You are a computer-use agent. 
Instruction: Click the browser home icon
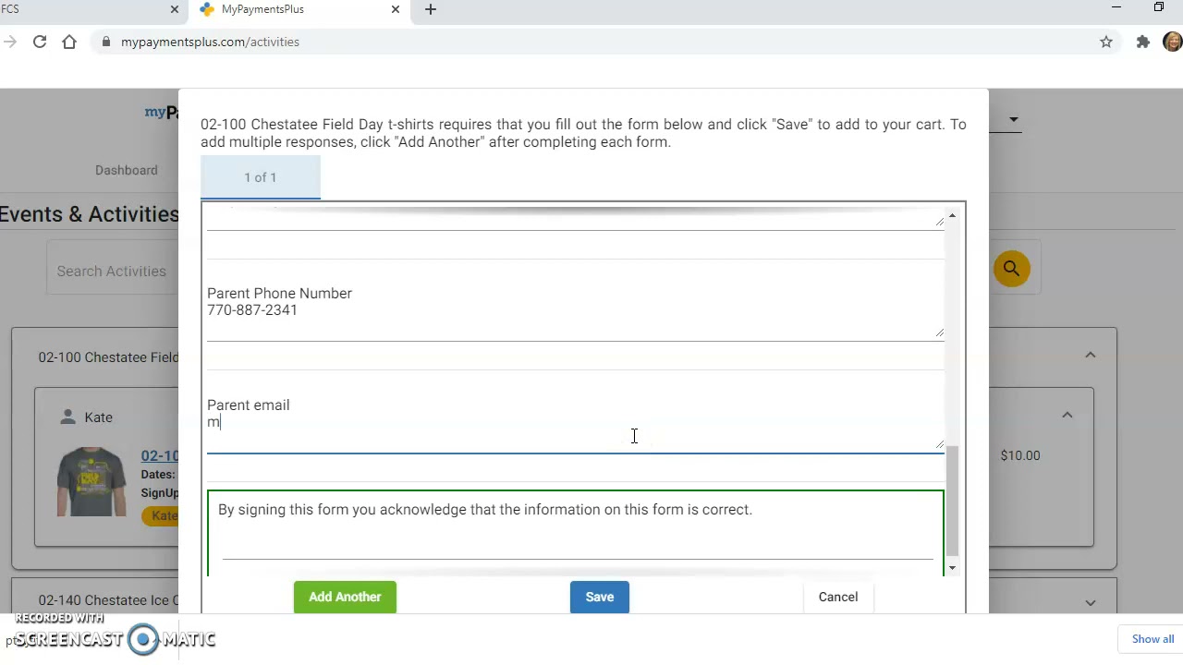(69, 42)
